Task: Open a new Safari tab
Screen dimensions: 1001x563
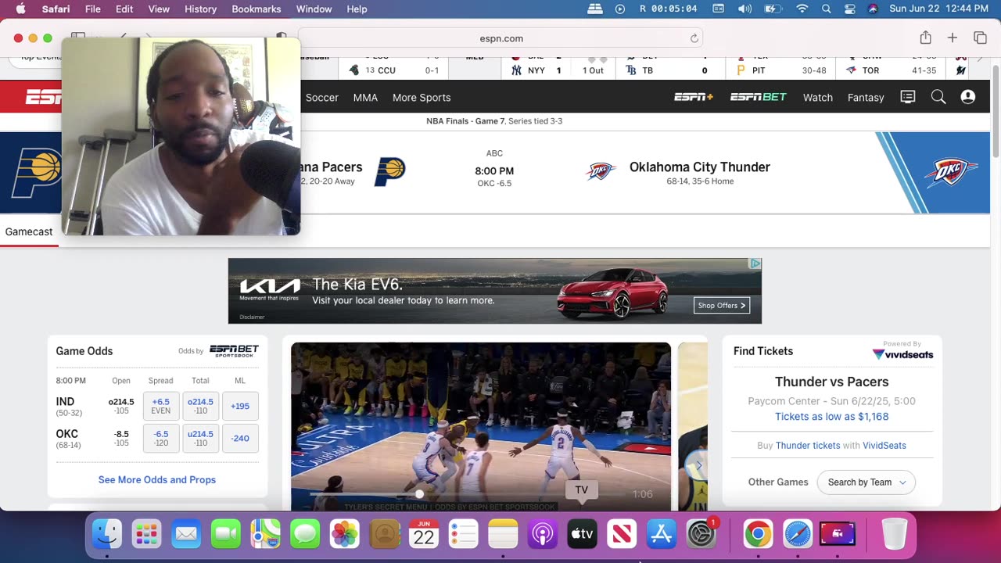Action: [953, 38]
